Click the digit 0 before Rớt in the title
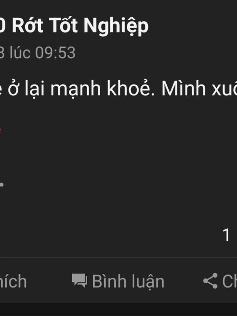Viewport: 237px width, 316px height. (2, 25)
